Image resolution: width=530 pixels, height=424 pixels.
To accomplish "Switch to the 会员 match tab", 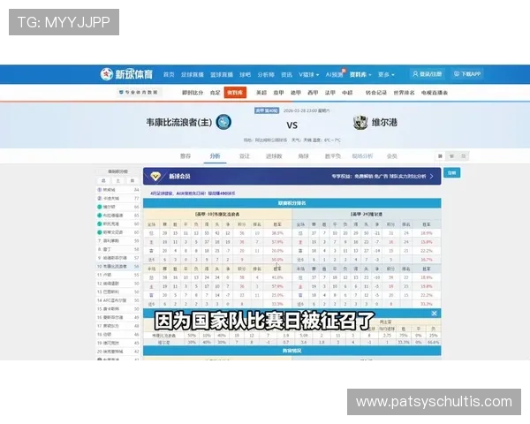I will tap(391, 155).
